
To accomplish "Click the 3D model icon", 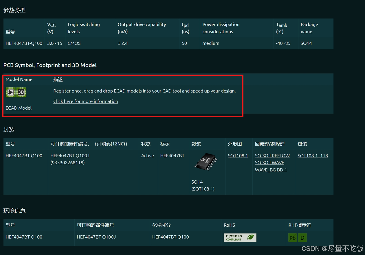I will click(x=21, y=92).
